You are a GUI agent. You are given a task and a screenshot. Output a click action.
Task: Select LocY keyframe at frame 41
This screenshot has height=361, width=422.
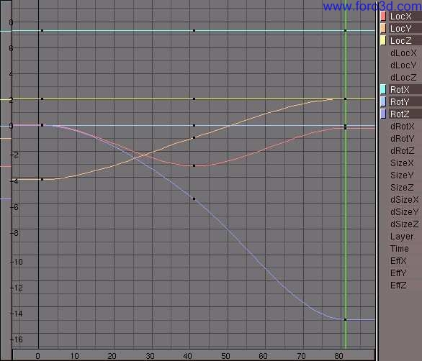194,137
